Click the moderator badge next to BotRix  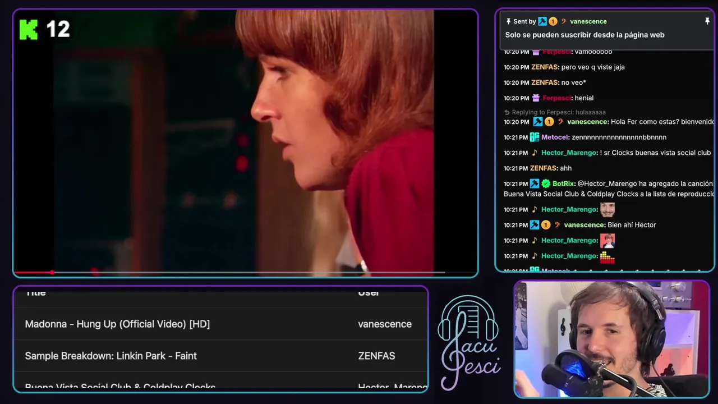535,183
